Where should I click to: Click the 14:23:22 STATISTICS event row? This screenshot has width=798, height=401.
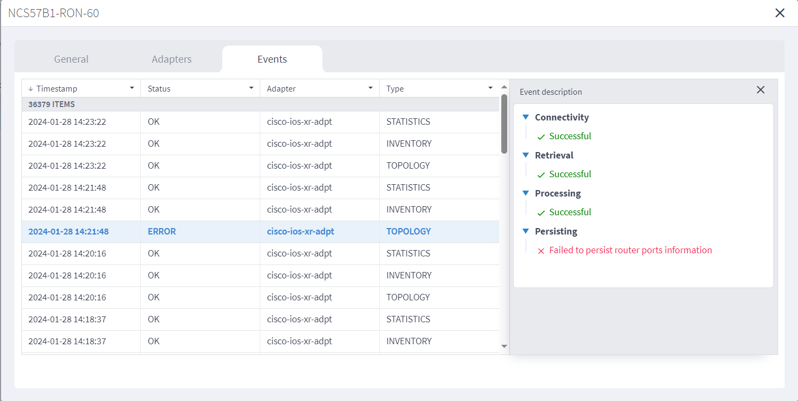(260, 122)
